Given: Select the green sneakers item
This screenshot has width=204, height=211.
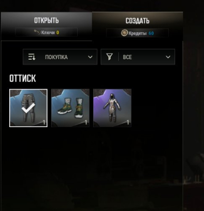Looking at the screenshot, I should pyautogui.click(x=70, y=108).
